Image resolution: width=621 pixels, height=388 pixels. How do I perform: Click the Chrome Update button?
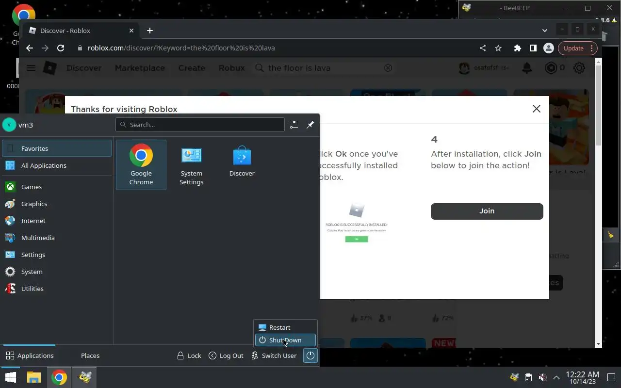(x=577, y=48)
